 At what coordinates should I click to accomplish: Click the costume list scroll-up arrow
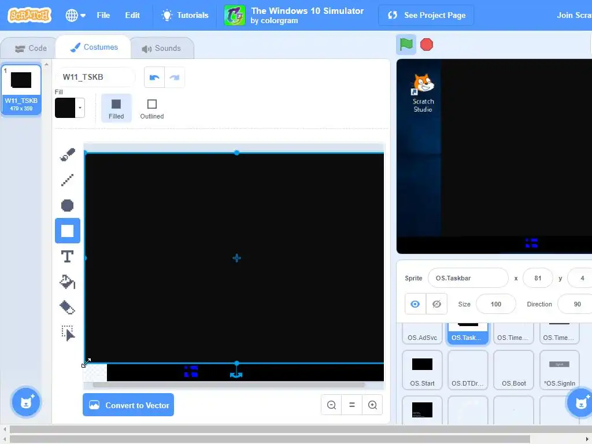coord(46,65)
